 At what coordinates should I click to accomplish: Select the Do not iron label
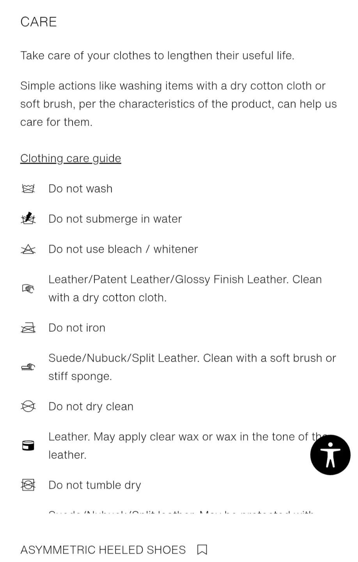click(77, 328)
